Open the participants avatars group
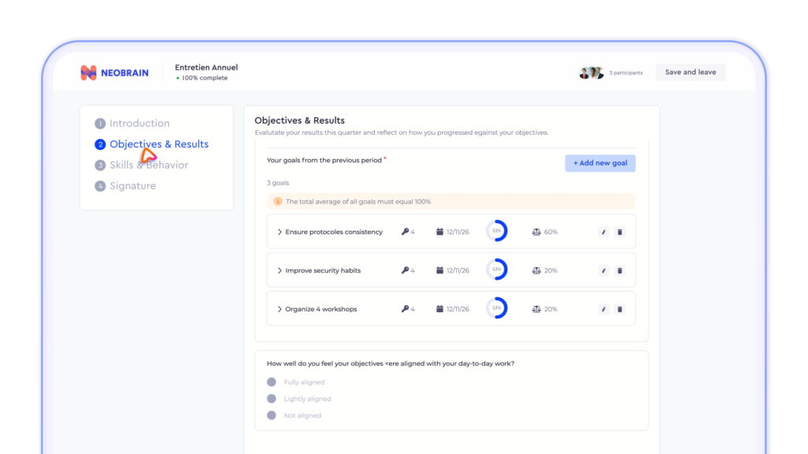The image size is (808, 454). (591, 73)
